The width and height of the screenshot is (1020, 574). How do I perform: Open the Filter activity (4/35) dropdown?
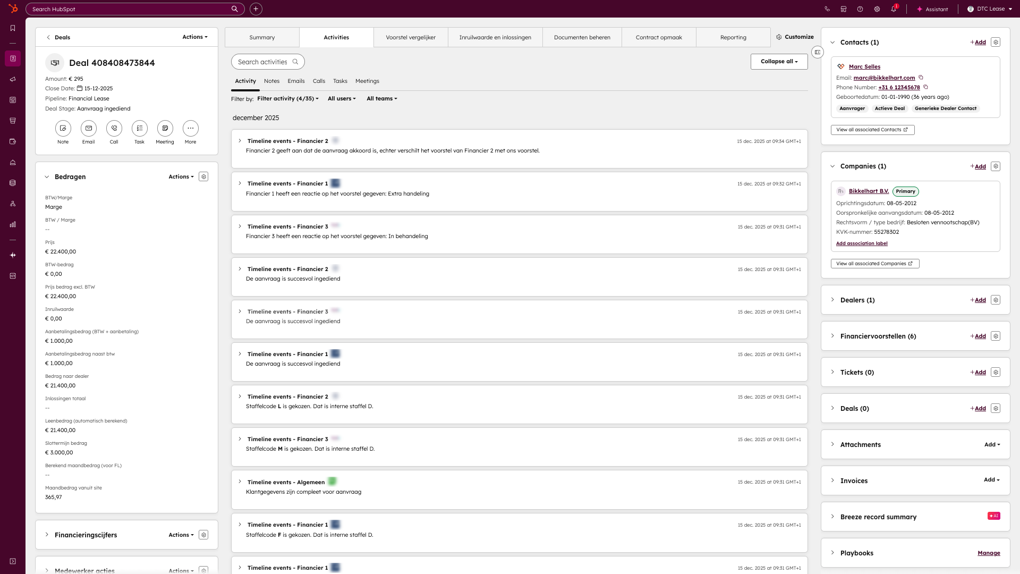coord(287,98)
